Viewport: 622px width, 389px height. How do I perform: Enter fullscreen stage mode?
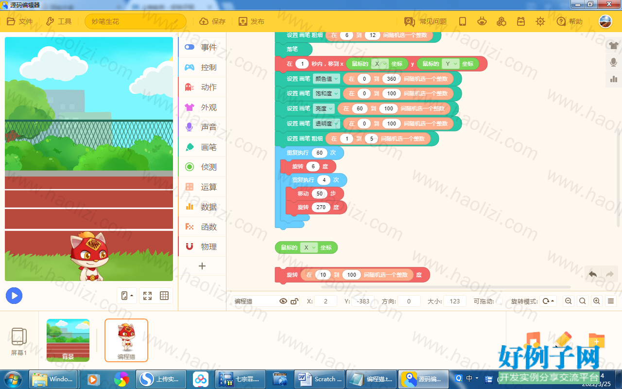pyautogui.click(x=147, y=296)
